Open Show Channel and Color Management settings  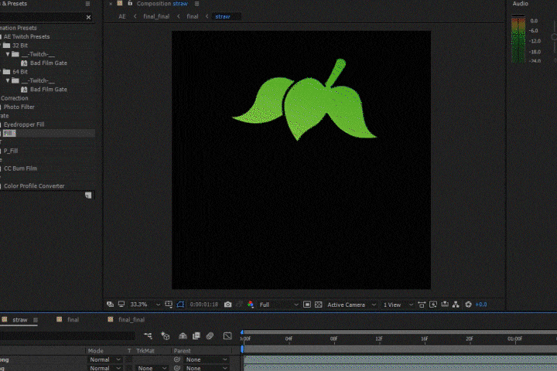(x=251, y=305)
